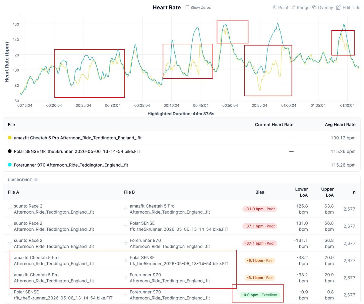Click Polar SENSE's 115.26 bpm average value
Viewport: 364px width, 304px height.
(344, 151)
